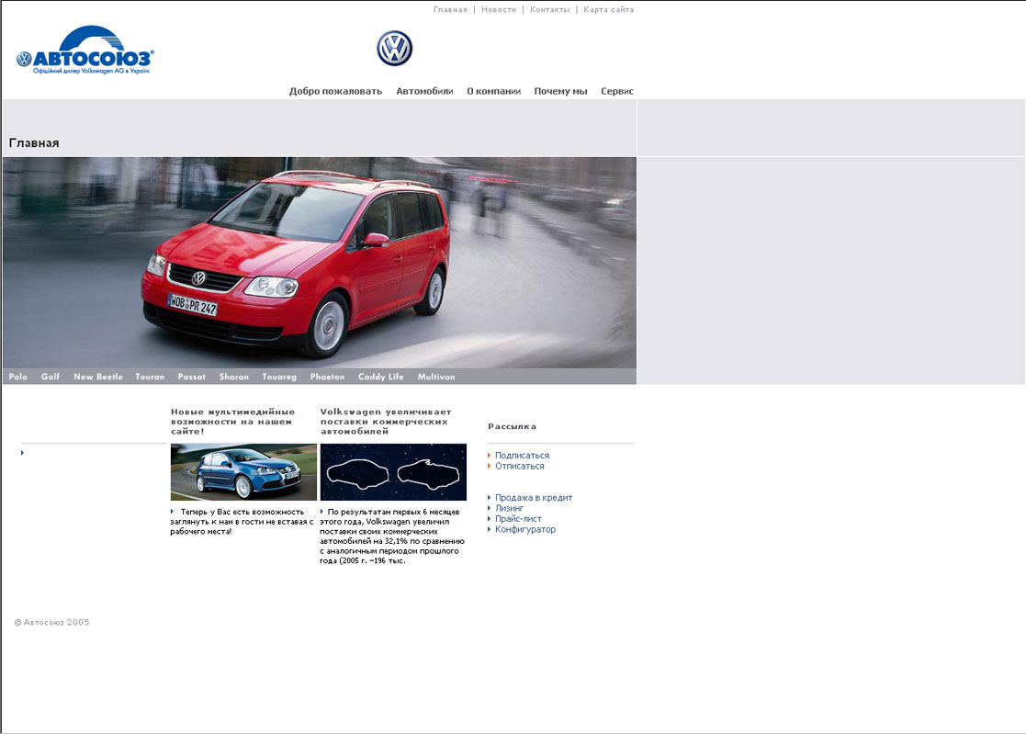Select New Beetle in model bar
This screenshot has height=734, width=1026.
tap(98, 377)
